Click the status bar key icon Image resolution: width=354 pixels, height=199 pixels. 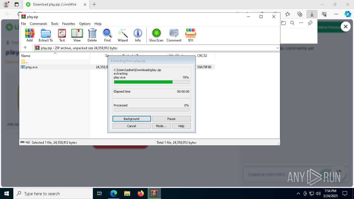pyautogui.click(x=28, y=142)
